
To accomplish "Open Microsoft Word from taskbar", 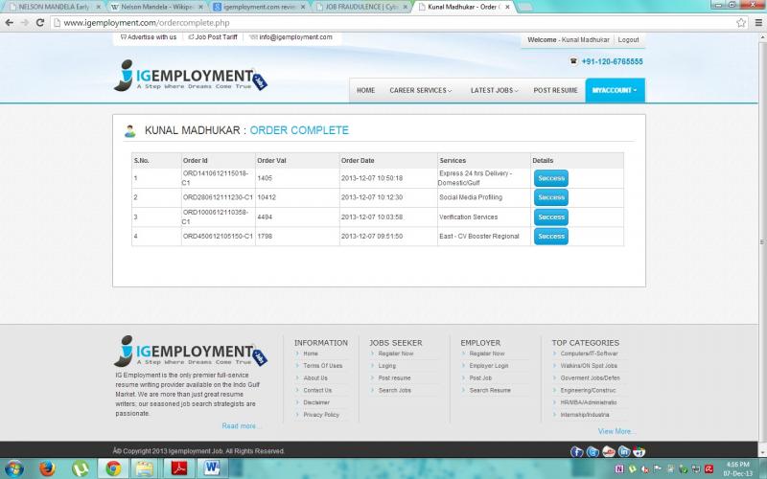I will [212, 468].
